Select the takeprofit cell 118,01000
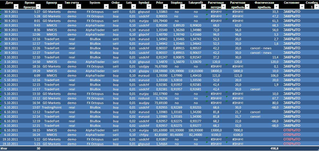 click(x=196, y=71)
